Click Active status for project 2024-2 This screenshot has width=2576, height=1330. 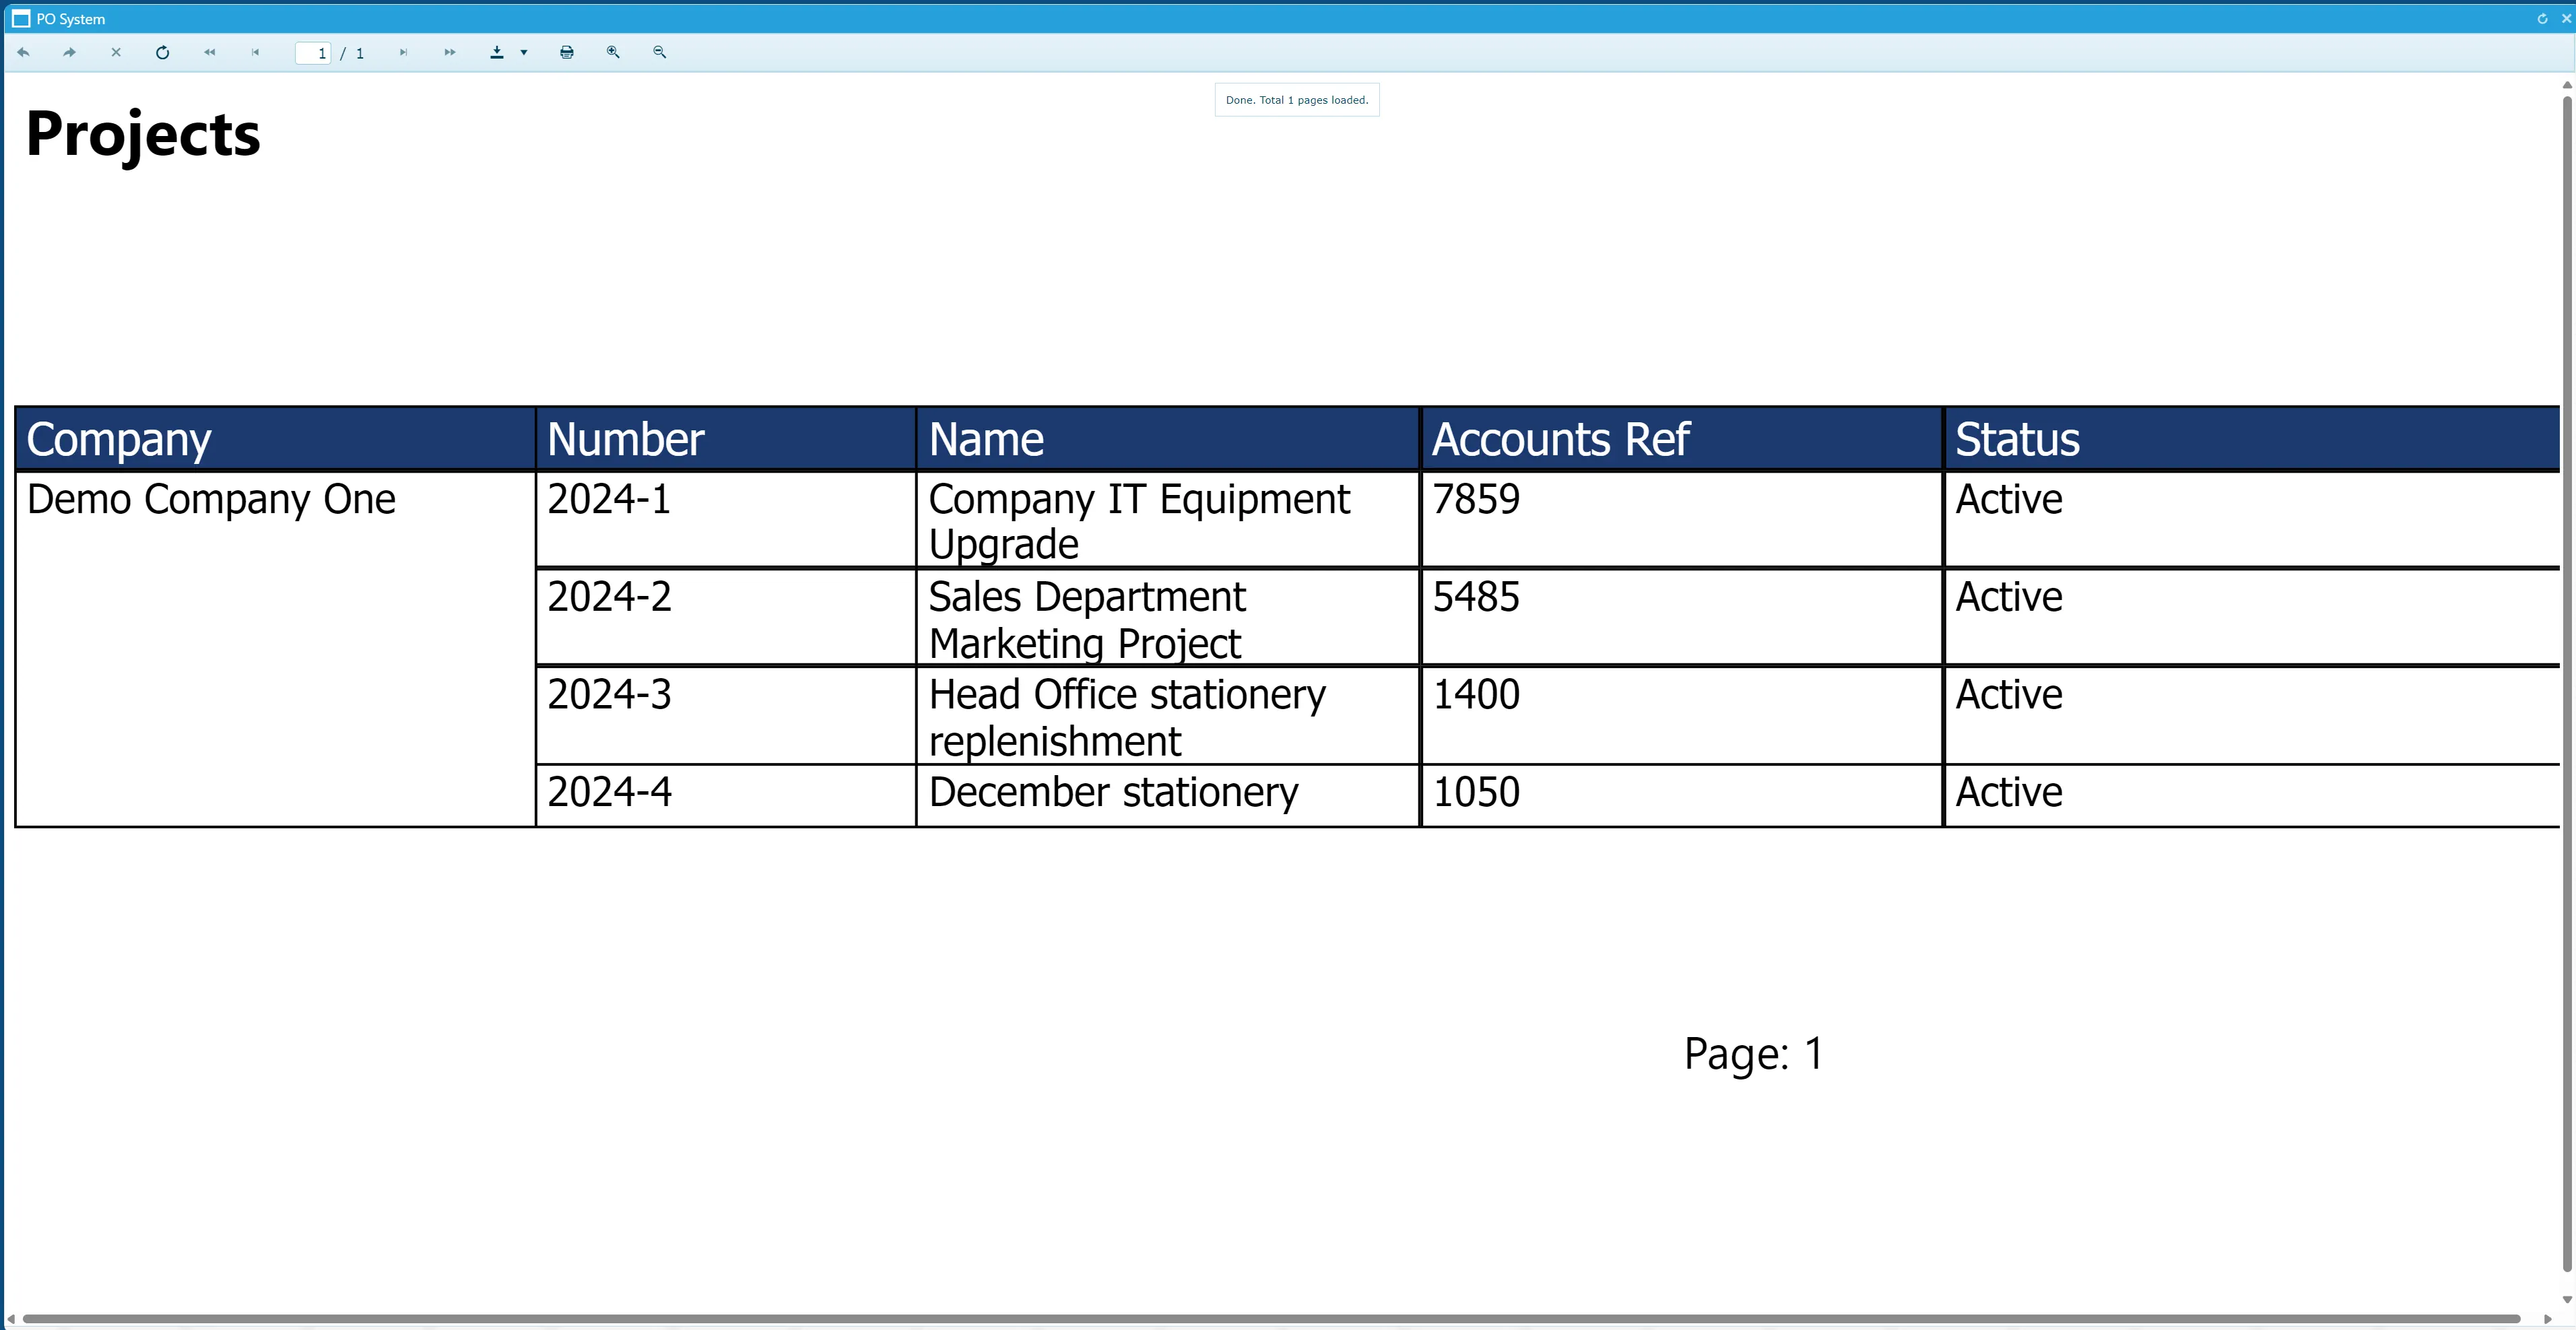[2252, 617]
